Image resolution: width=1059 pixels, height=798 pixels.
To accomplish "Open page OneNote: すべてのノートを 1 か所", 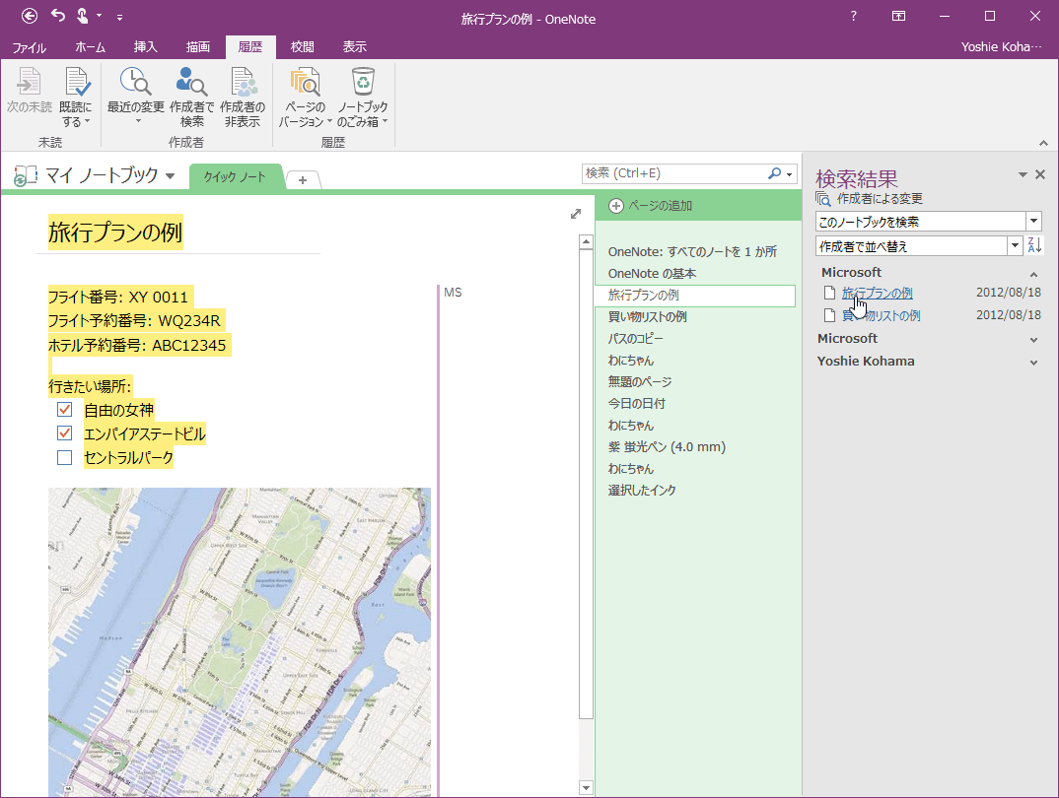I will click(692, 251).
